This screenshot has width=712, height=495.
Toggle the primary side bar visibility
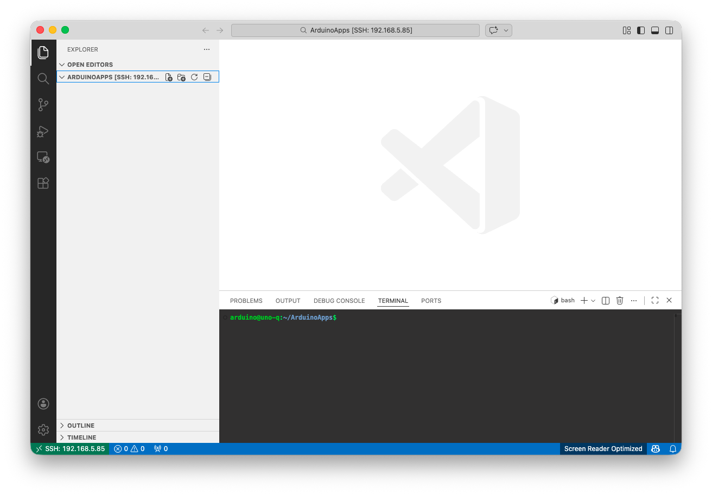(641, 30)
